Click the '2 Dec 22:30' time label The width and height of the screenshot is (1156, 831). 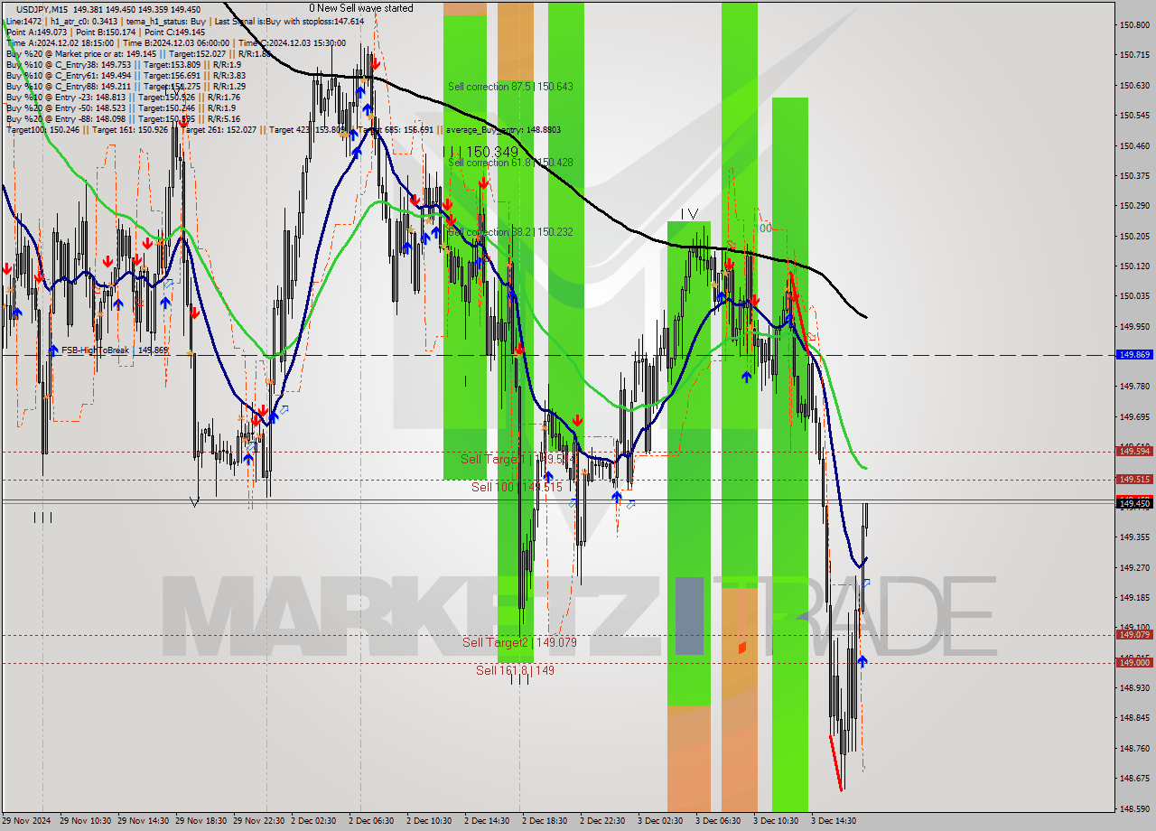pyautogui.click(x=602, y=821)
